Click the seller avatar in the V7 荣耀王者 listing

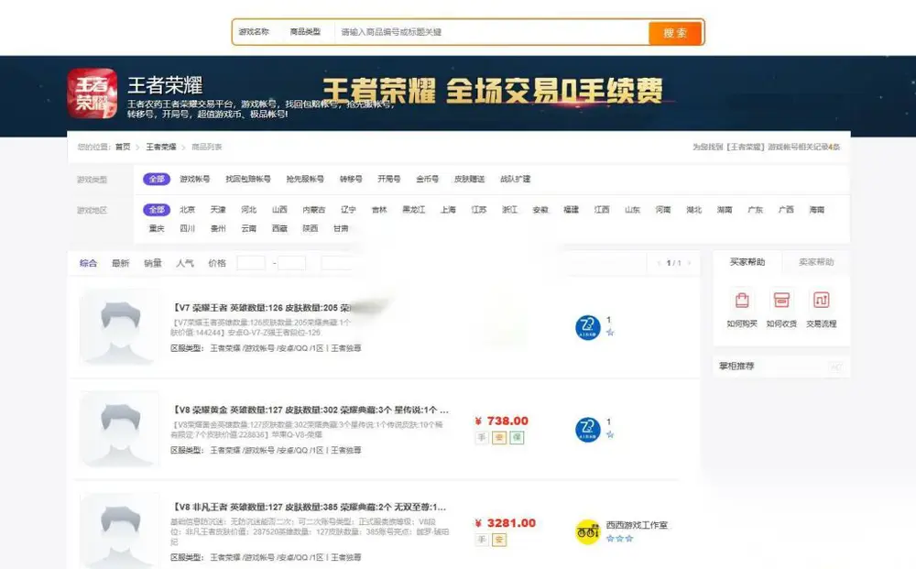click(x=588, y=327)
